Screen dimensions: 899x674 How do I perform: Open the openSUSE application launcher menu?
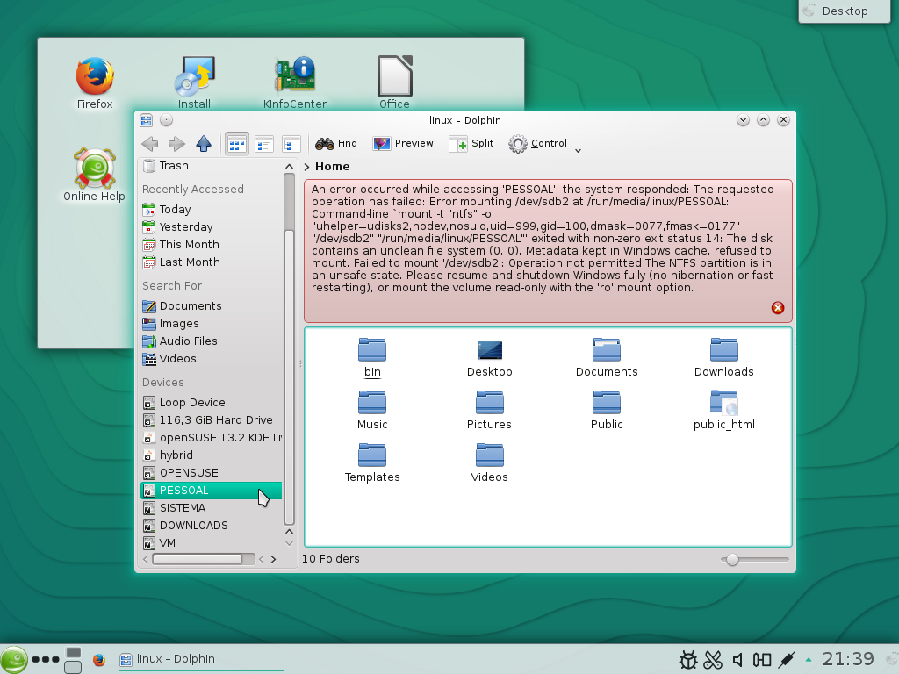coord(14,659)
